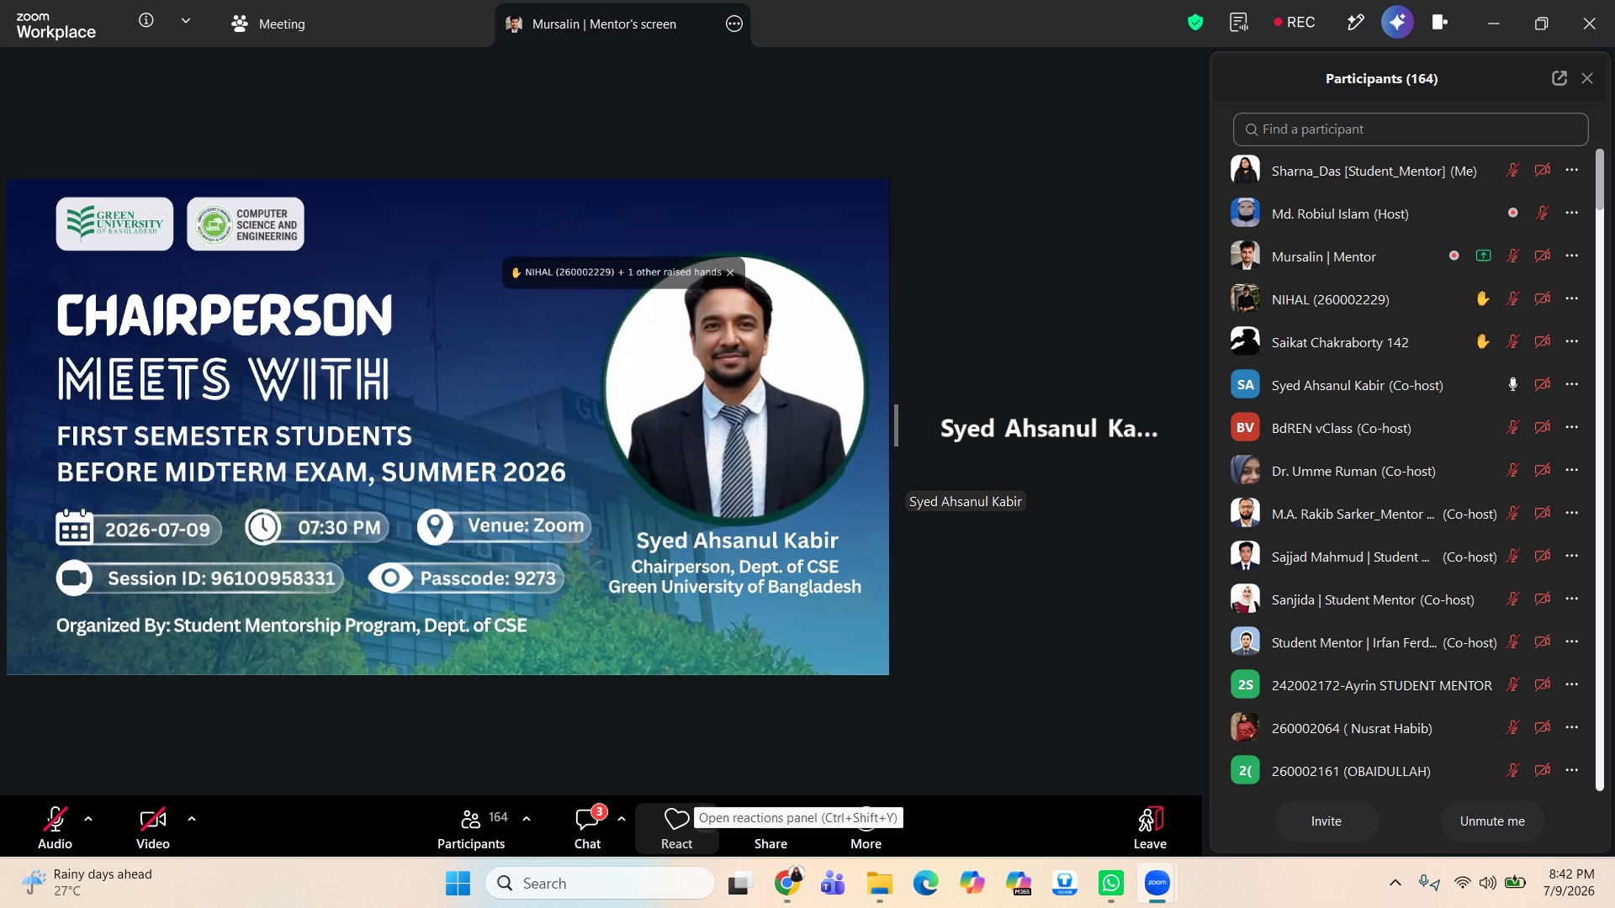1615x908 pixels.
Task: Click video icon for 260002064 (Nusrat Habib)
Action: click(1542, 728)
